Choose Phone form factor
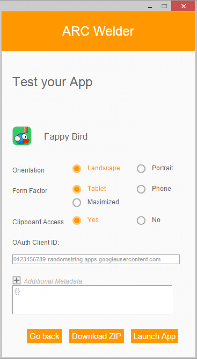This screenshot has width=197, height=359. 141,189
